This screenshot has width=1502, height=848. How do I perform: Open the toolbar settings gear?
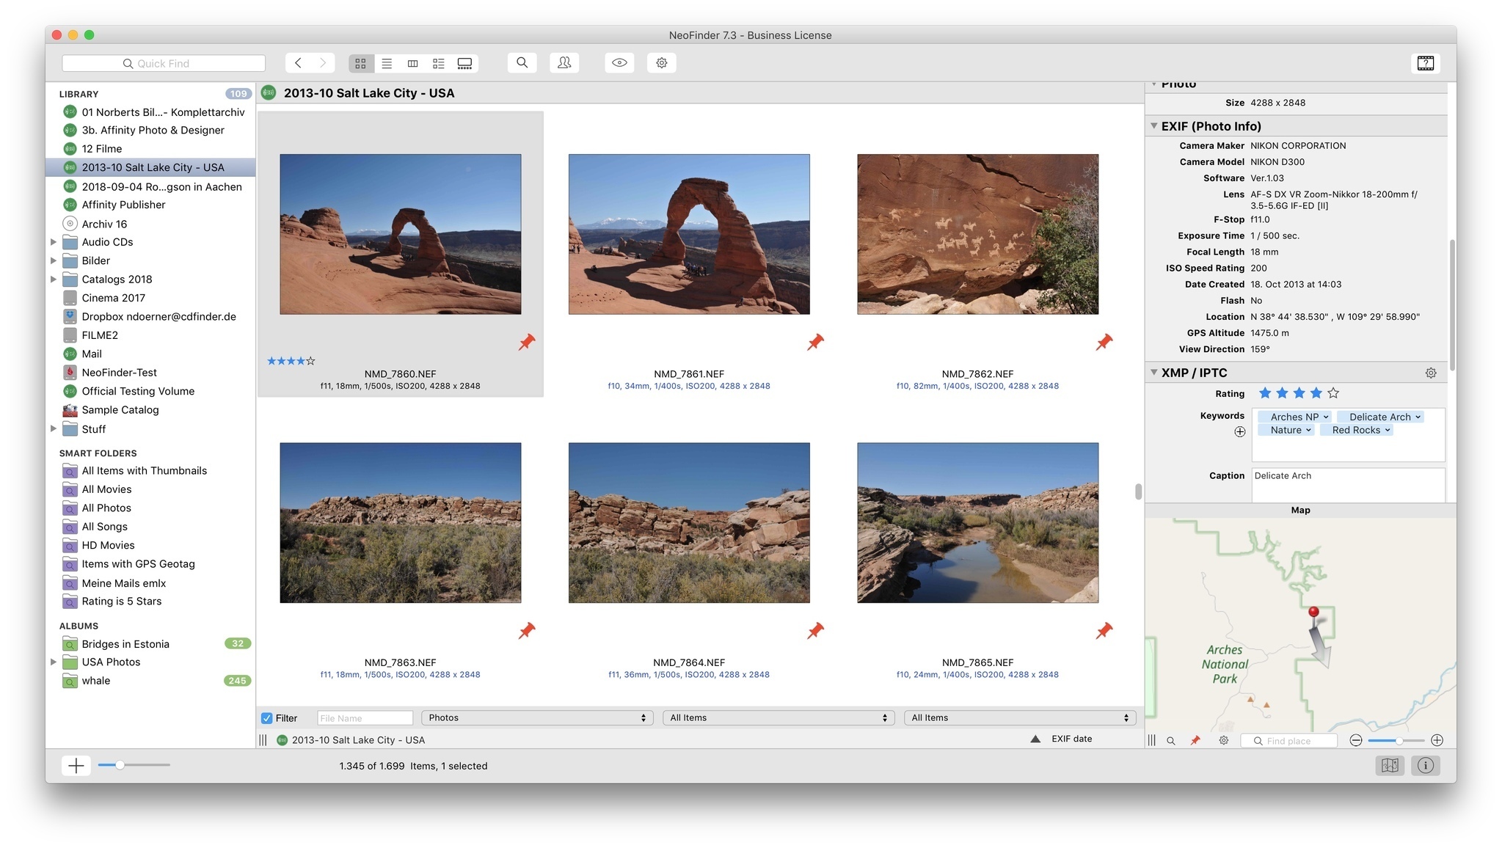(661, 63)
